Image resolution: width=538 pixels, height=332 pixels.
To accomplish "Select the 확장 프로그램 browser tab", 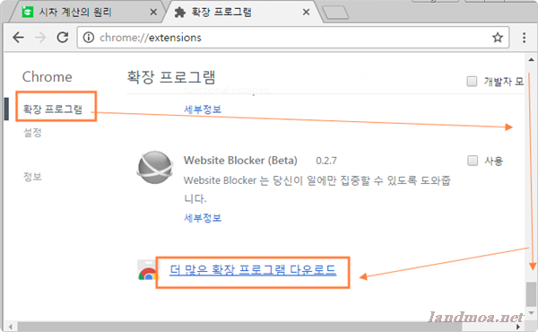I will [x=242, y=13].
